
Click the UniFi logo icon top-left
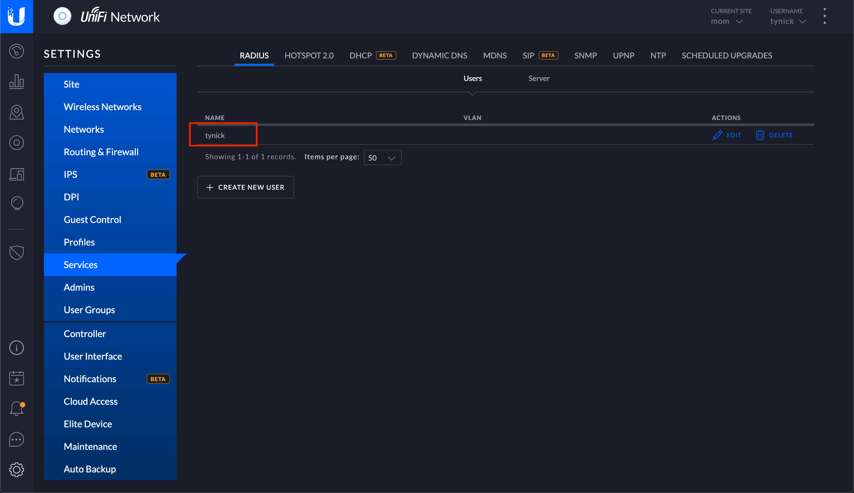pyautogui.click(x=16, y=16)
